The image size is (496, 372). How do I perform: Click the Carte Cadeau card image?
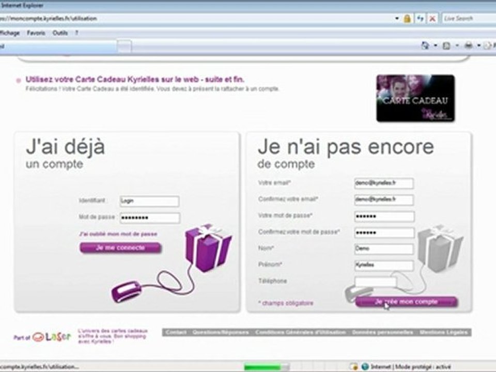click(415, 98)
